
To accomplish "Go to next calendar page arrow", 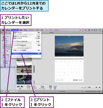I will coord(100,87).
